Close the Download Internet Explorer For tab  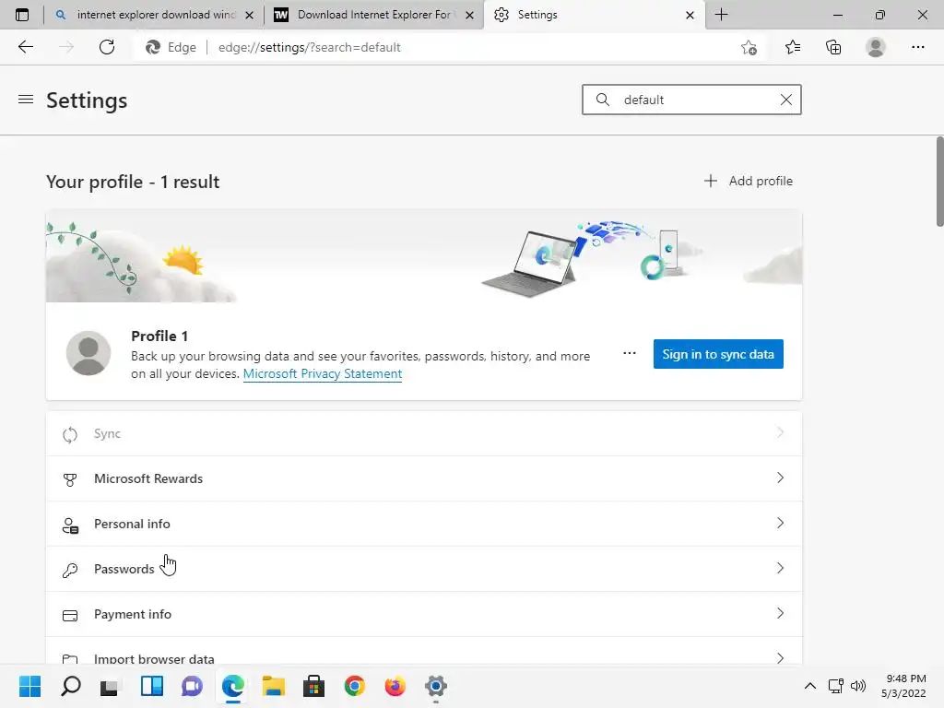click(469, 15)
